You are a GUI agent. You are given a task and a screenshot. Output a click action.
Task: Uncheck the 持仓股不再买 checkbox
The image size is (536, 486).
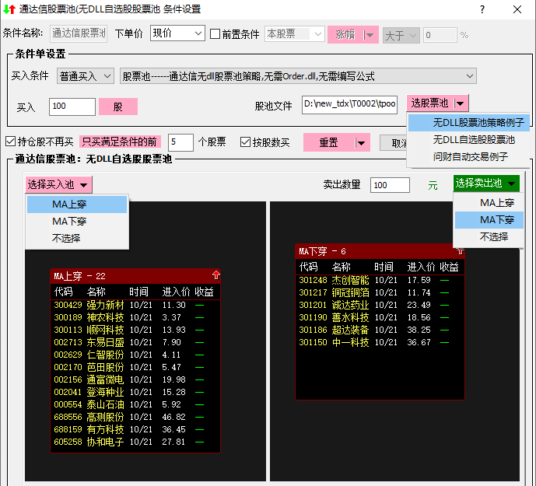(10, 142)
